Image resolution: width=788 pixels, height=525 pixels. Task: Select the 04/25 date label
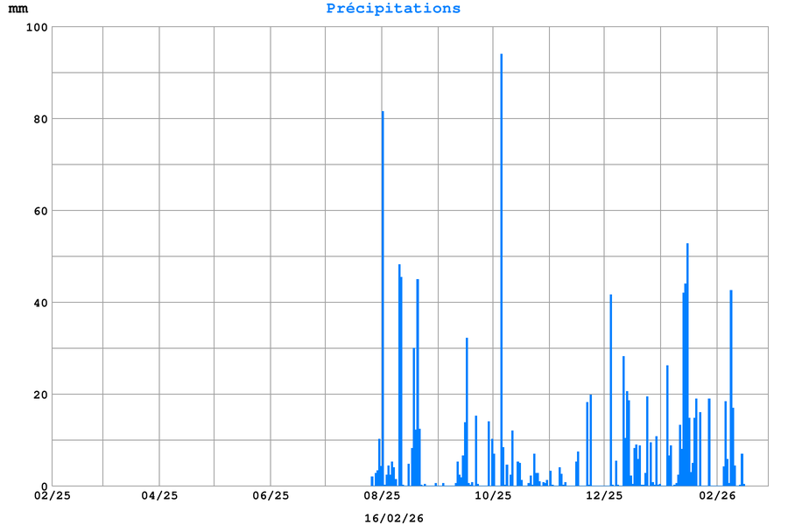click(x=159, y=496)
